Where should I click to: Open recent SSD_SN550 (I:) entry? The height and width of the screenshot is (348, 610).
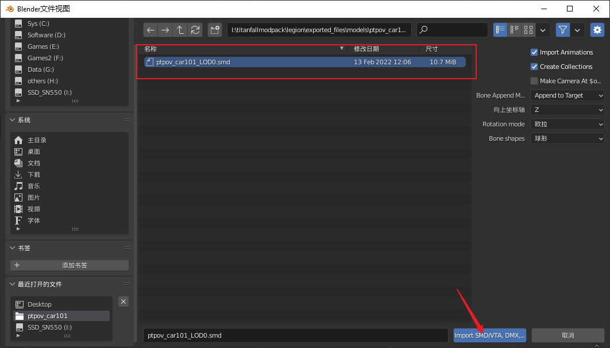(61, 327)
